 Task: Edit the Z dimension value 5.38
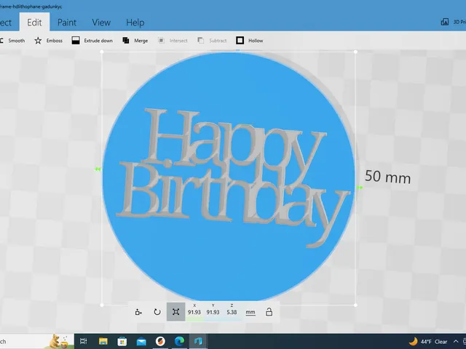[x=232, y=312]
